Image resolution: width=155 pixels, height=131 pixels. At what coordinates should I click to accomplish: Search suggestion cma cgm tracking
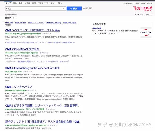click(53, 23)
